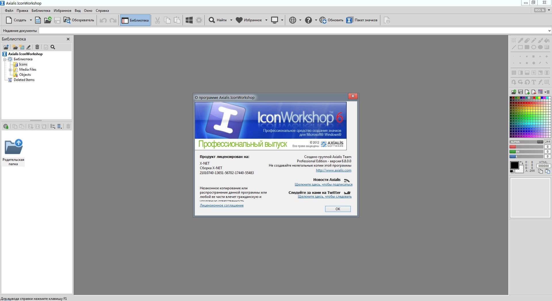
Task: Adjust the red channel slider
Action: [526, 147]
